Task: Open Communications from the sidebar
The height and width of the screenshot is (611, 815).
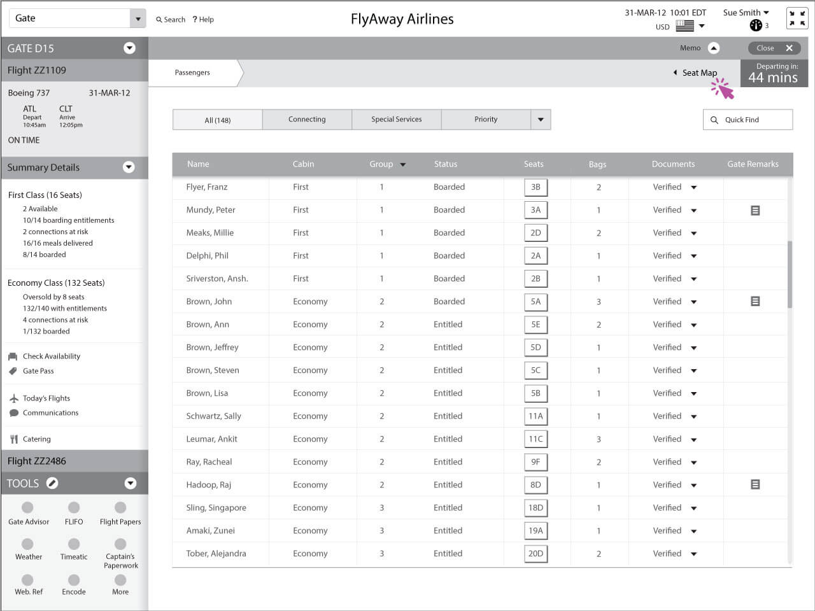Action: coord(50,412)
